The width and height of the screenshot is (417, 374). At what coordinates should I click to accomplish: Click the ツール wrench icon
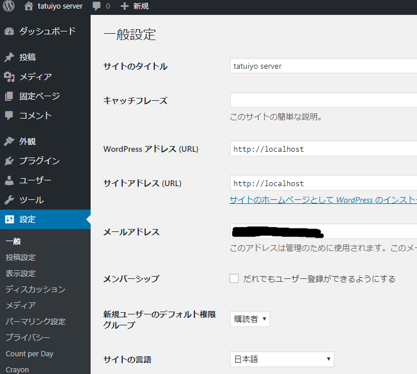pyautogui.click(x=9, y=200)
